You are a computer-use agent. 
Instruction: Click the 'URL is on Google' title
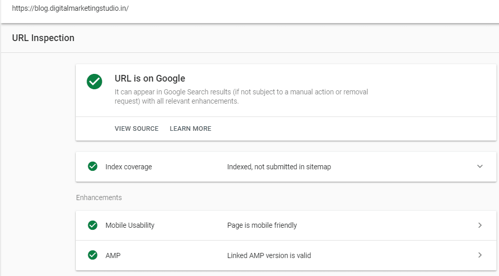(150, 78)
